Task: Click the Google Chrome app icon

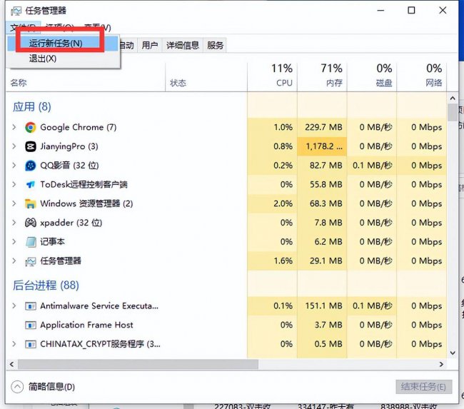Action: (31, 127)
